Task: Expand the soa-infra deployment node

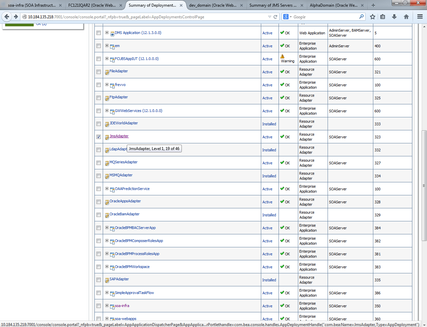Action: pyautogui.click(x=107, y=305)
